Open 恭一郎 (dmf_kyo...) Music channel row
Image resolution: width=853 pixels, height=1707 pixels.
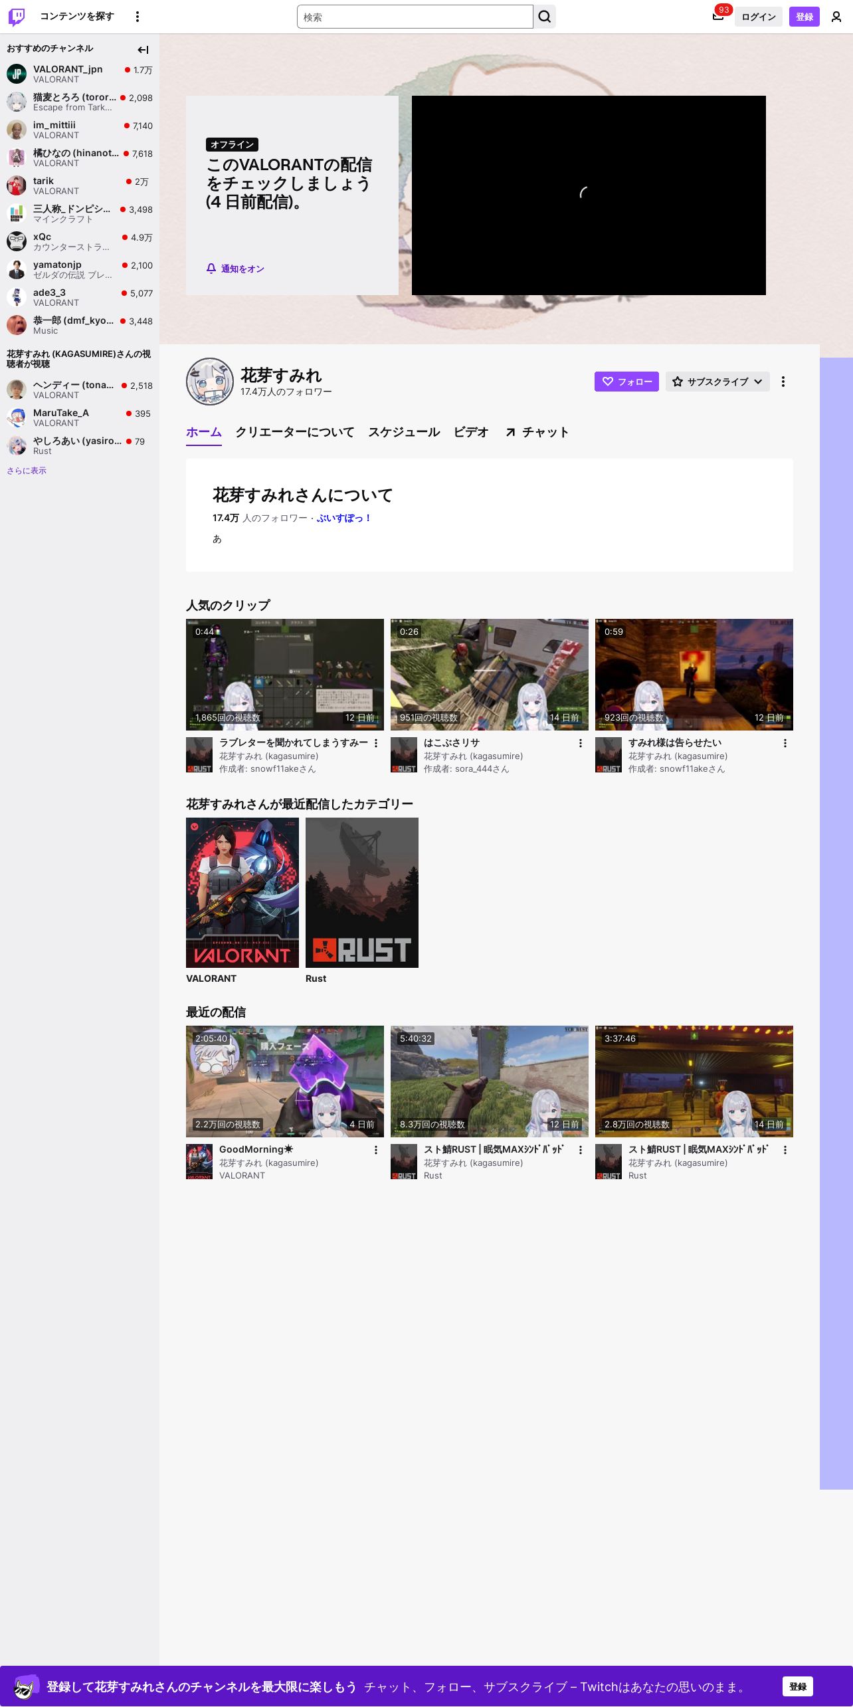coord(80,325)
